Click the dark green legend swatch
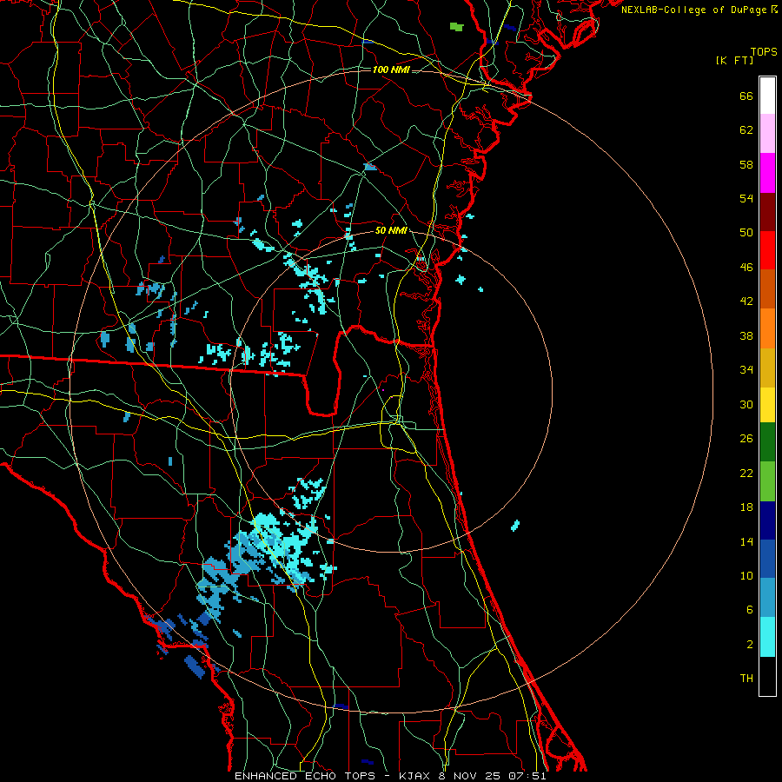Image resolution: width=782 pixels, height=782 pixels. point(767,442)
